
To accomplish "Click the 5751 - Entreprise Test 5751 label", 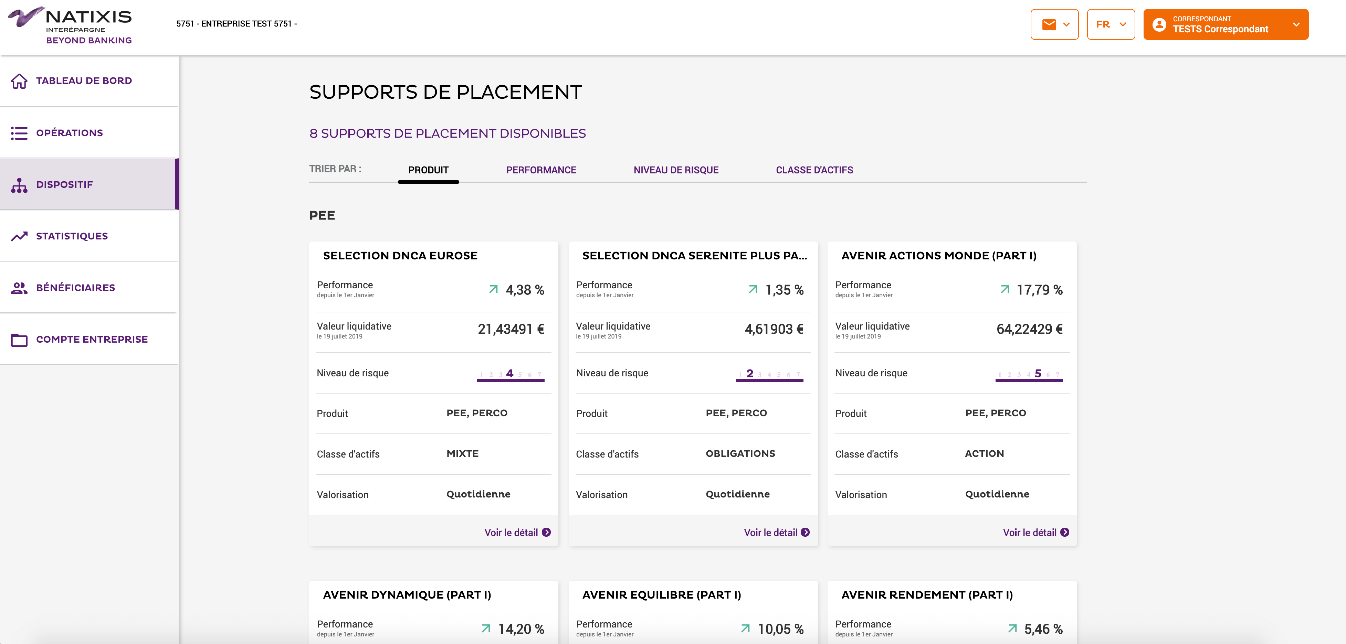I will (x=236, y=24).
